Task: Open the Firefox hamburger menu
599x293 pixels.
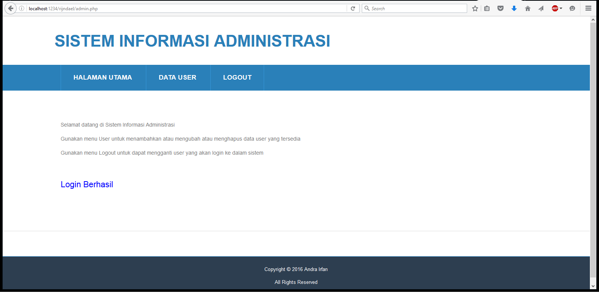Action: (588, 8)
